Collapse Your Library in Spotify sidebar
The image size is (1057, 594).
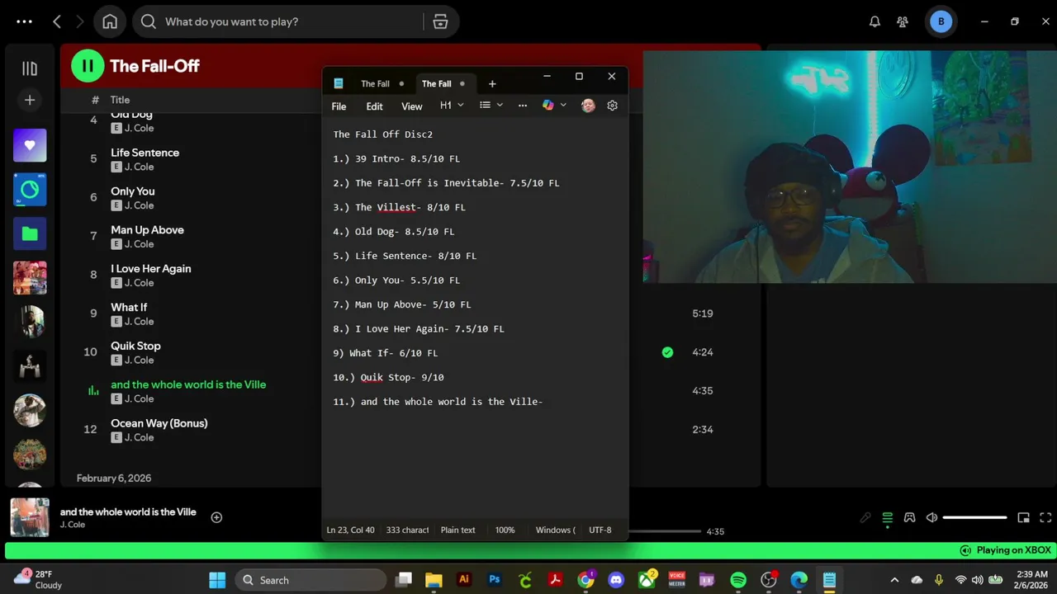click(30, 68)
